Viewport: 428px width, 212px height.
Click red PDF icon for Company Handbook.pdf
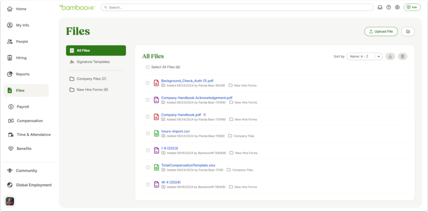(156, 117)
